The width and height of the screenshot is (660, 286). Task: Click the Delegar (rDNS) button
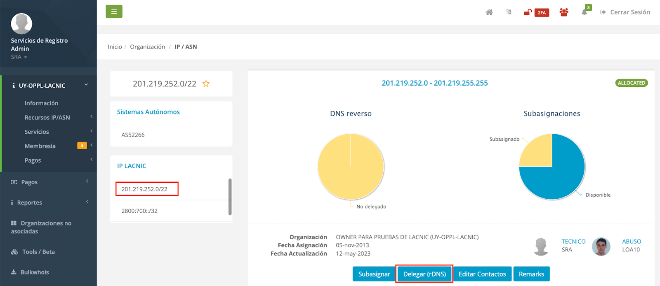pyautogui.click(x=424, y=274)
